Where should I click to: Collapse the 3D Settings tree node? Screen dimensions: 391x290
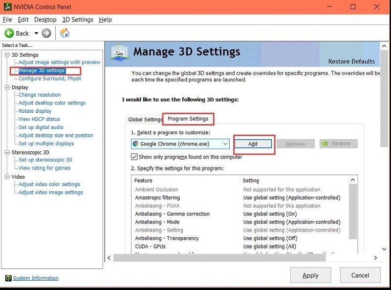7,55
